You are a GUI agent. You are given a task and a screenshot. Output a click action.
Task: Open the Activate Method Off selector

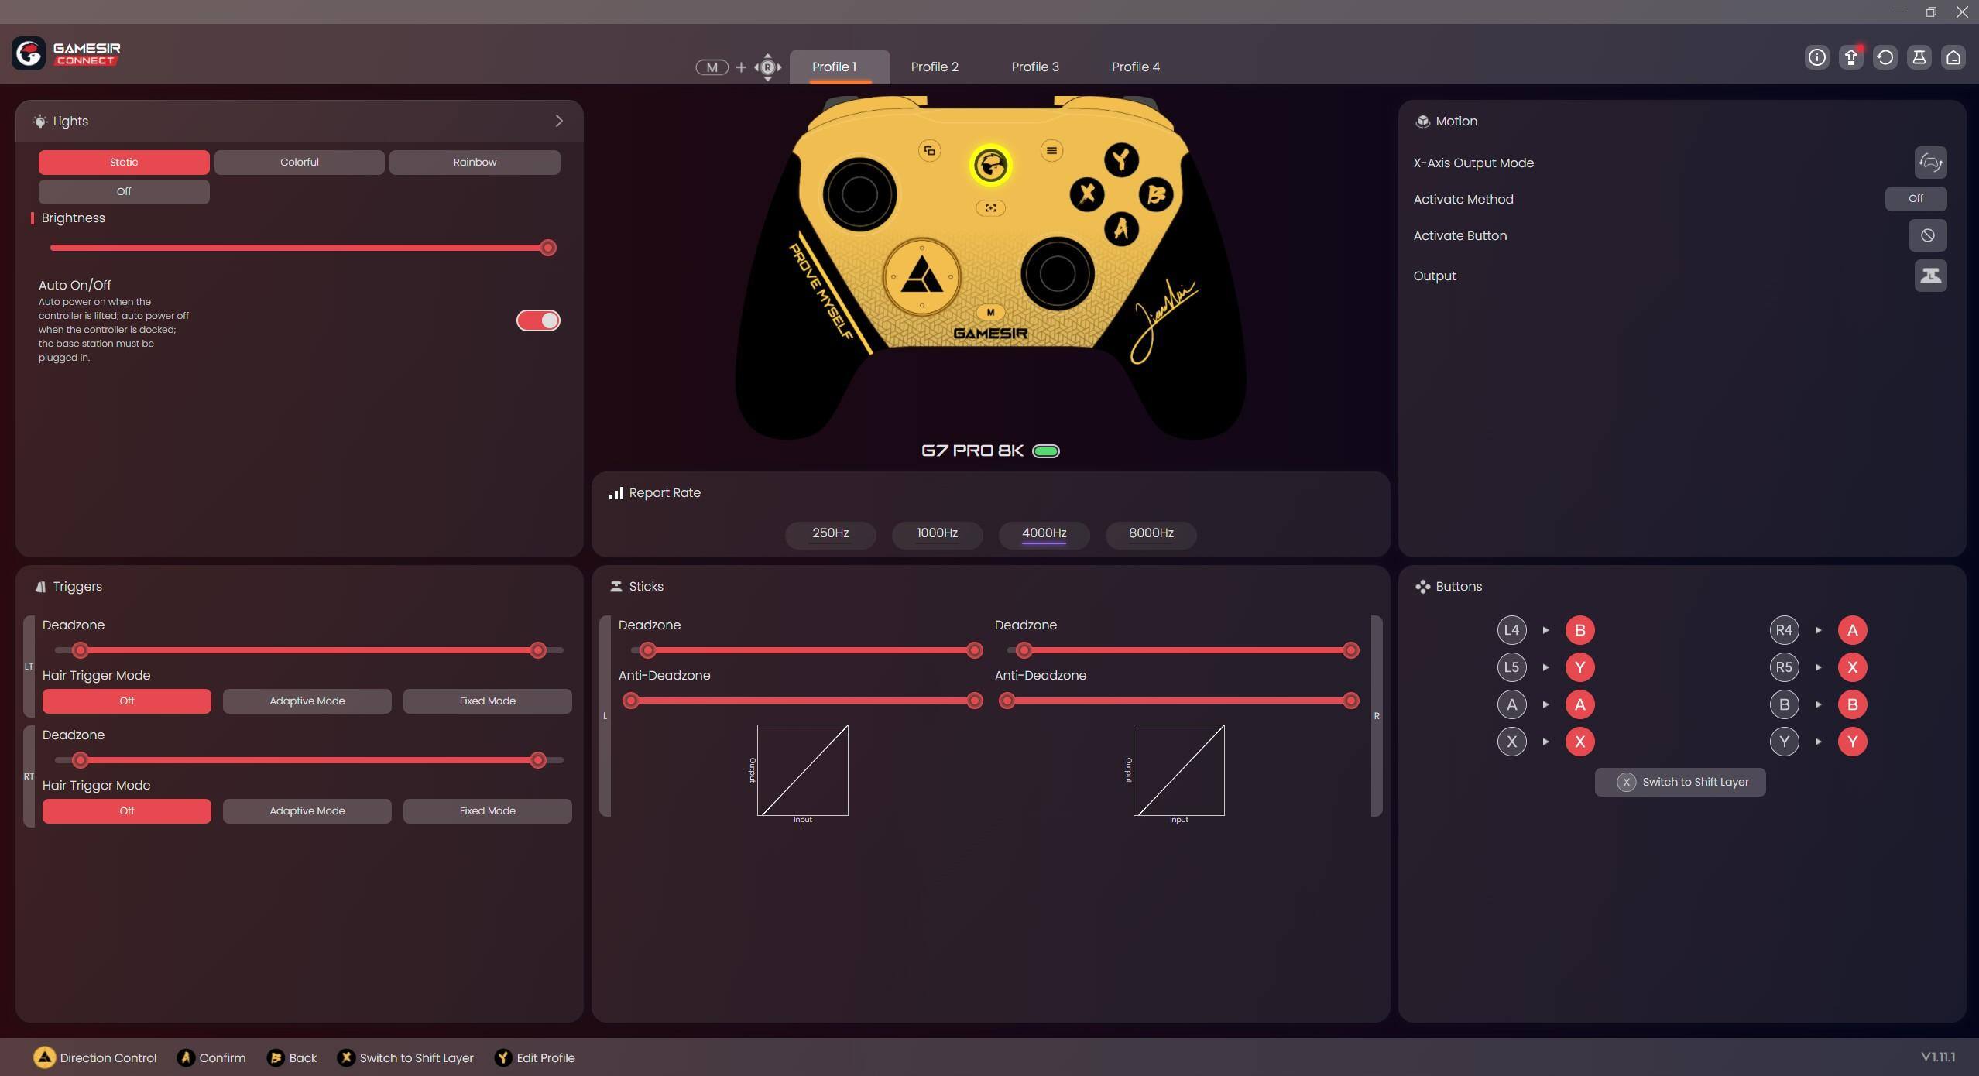pos(1916,199)
